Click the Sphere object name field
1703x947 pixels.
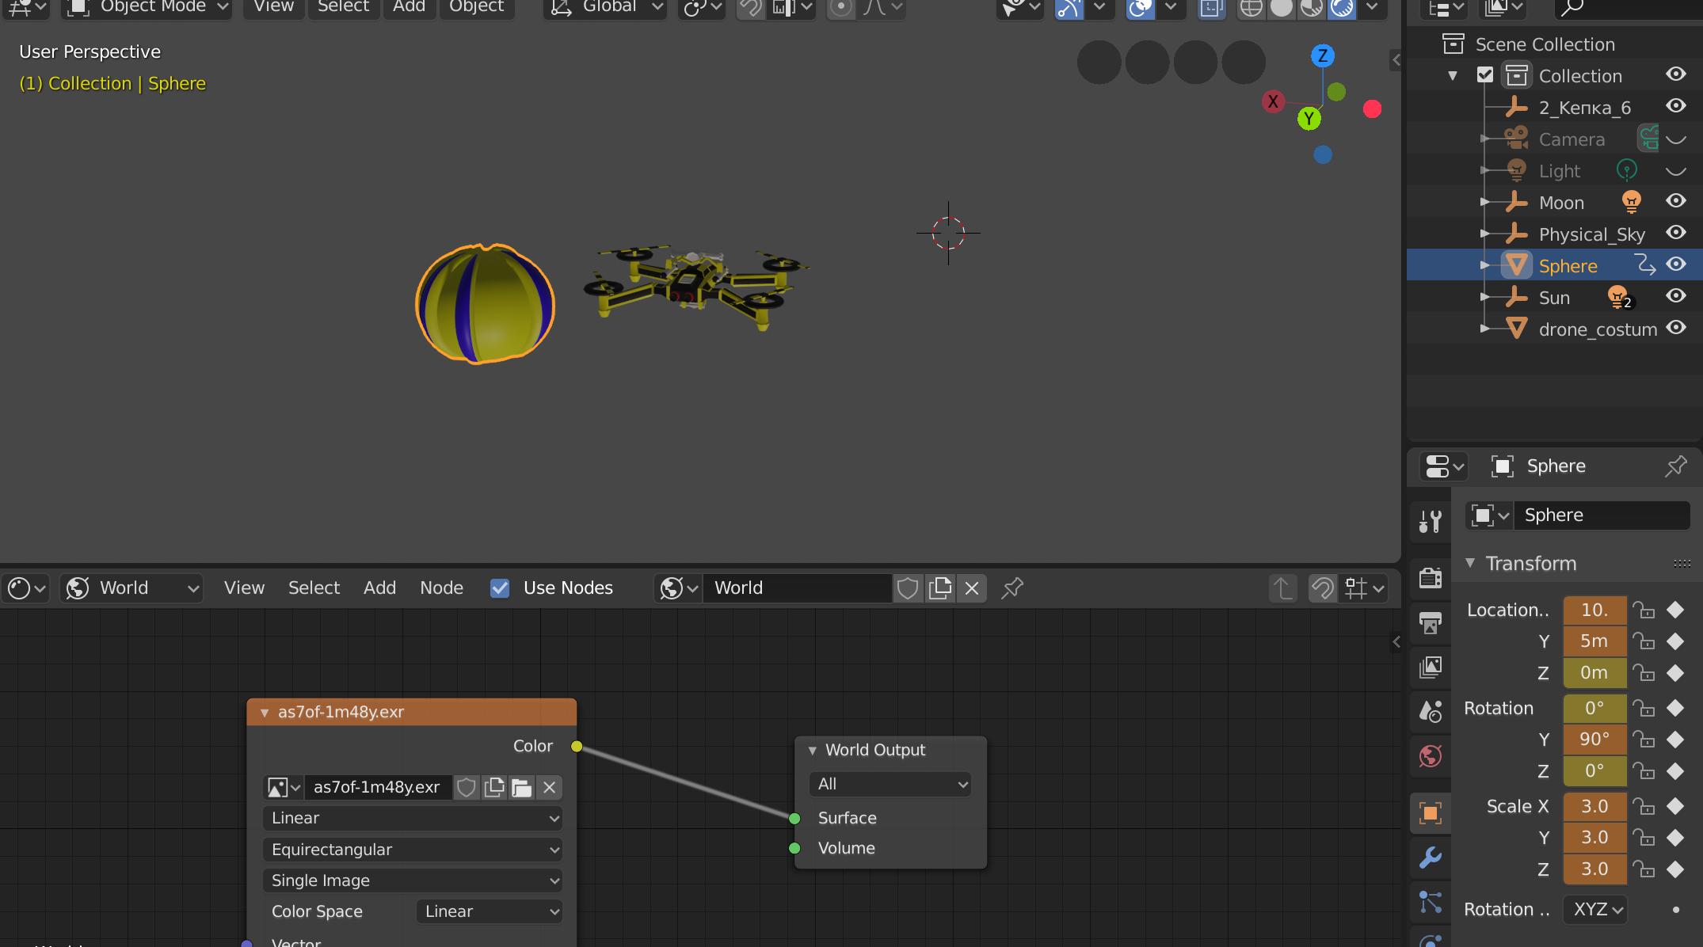click(1600, 515)
